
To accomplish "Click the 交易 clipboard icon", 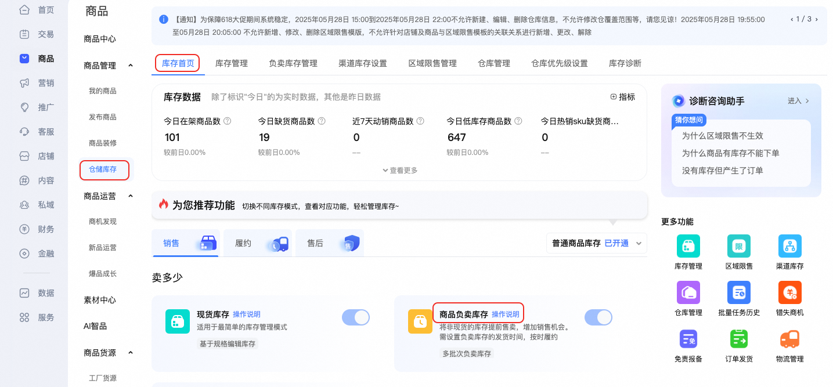I will (24, 34).
